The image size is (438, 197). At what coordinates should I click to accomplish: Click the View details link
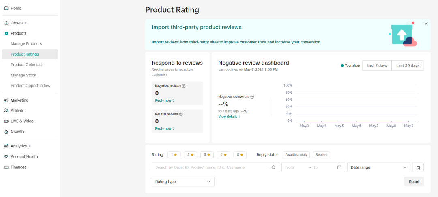pos(229,117)
